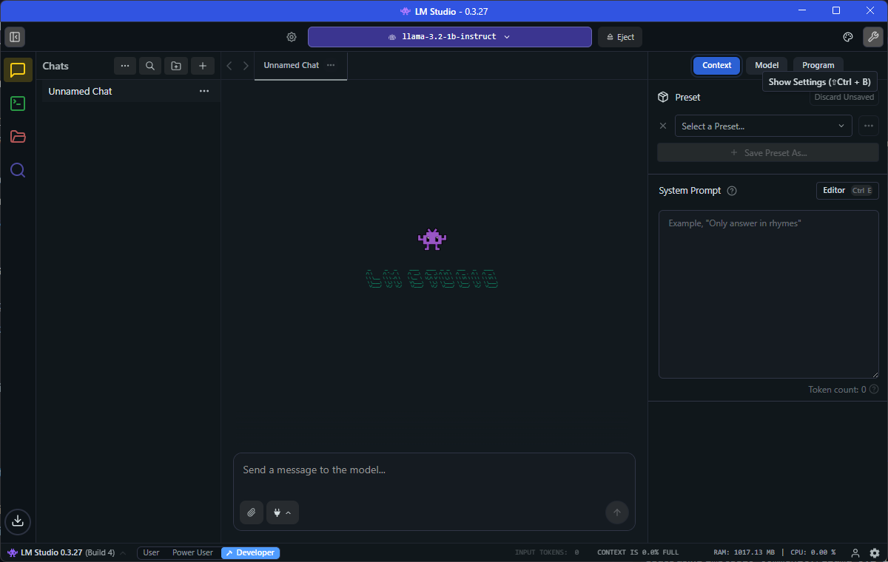Screen dimensions: 888x562
Task: Open the Discover search icon in sidebar
Action: click(18, 170)
